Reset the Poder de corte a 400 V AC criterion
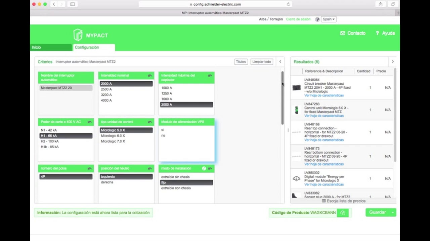This screenshot has width=430, height=241. 90,122
